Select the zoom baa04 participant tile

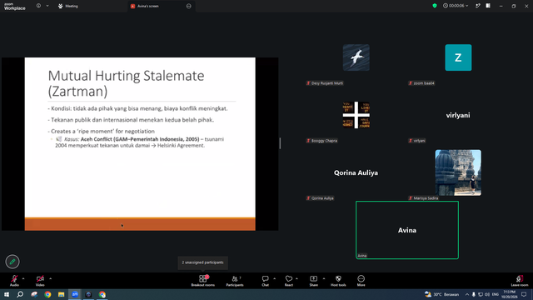click(x=458, y=57)
